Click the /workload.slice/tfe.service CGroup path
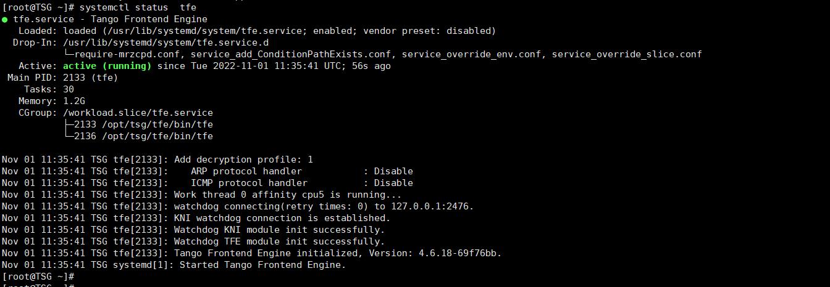The image size is (830, 287). 138,113
